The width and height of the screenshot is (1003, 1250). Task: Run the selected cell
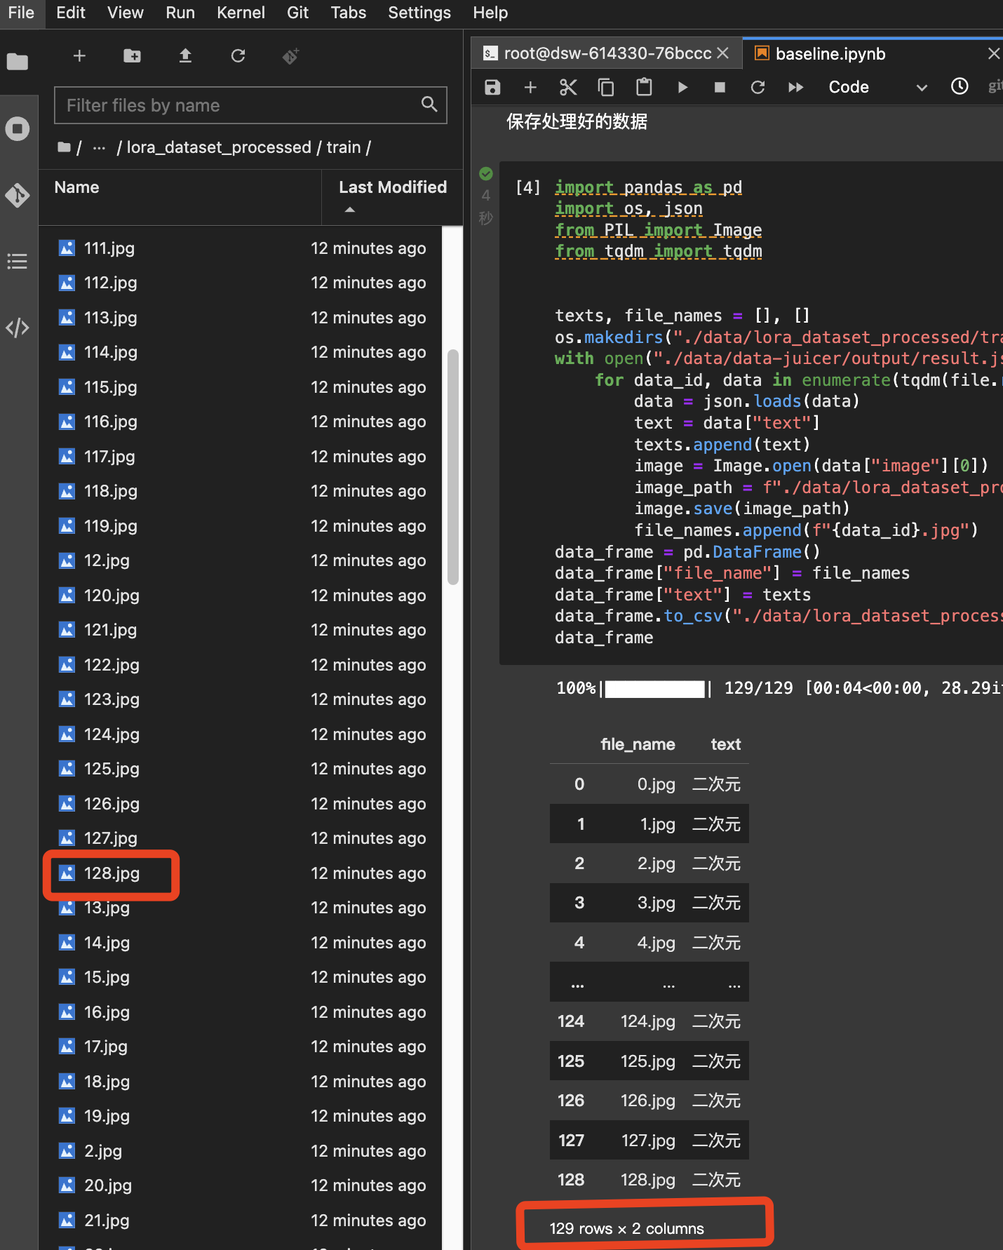(x=682, y=87)
